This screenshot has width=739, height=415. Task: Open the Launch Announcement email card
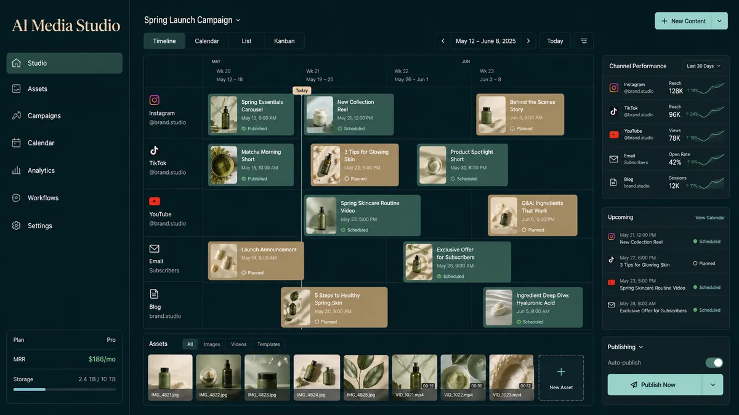[256, 261]
